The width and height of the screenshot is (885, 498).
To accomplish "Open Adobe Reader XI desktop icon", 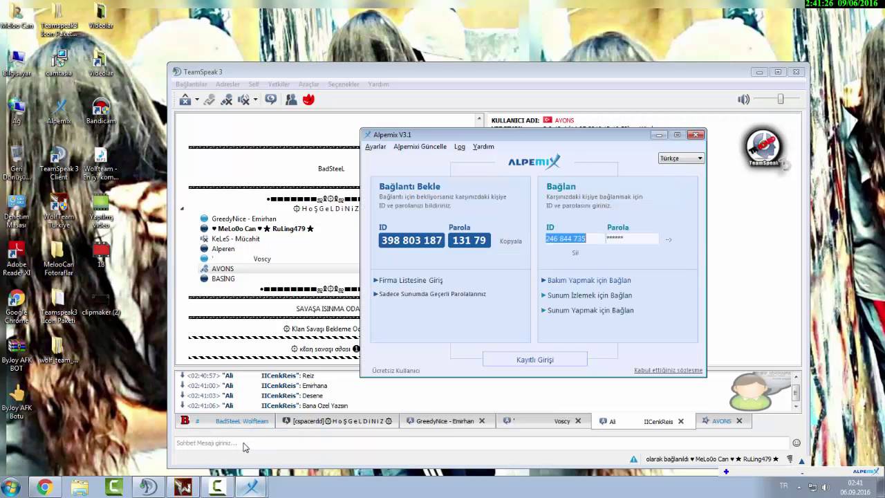I will [17, 259].
